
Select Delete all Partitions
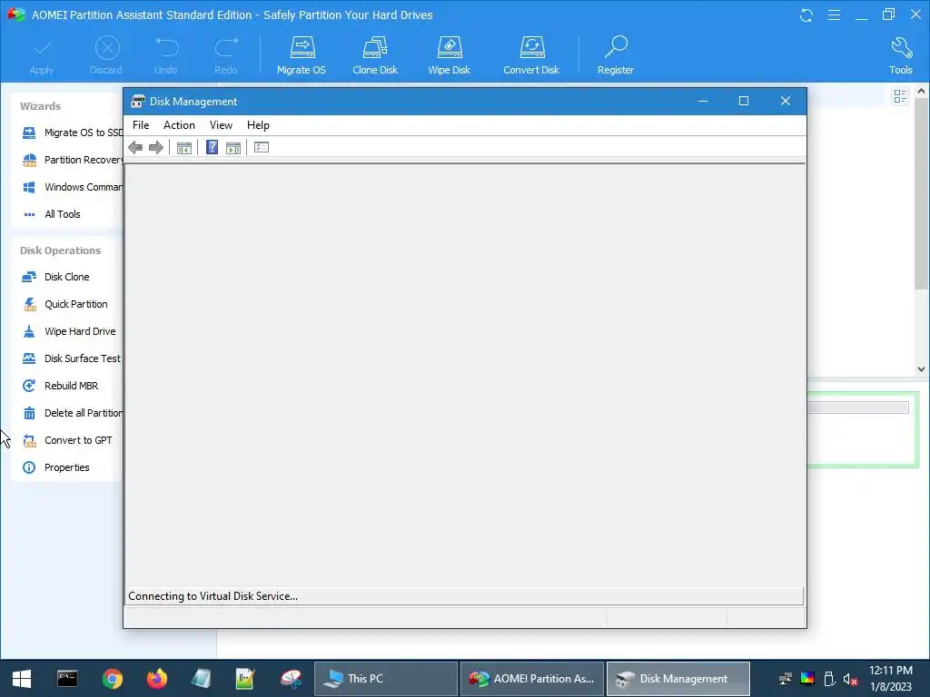coord(72,413)
